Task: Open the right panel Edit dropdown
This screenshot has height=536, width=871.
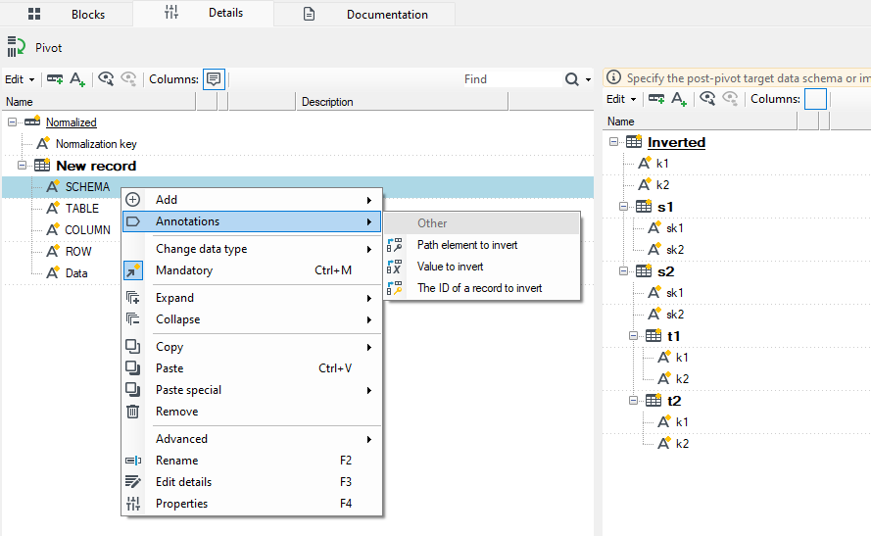Action: tap(621, 99)
